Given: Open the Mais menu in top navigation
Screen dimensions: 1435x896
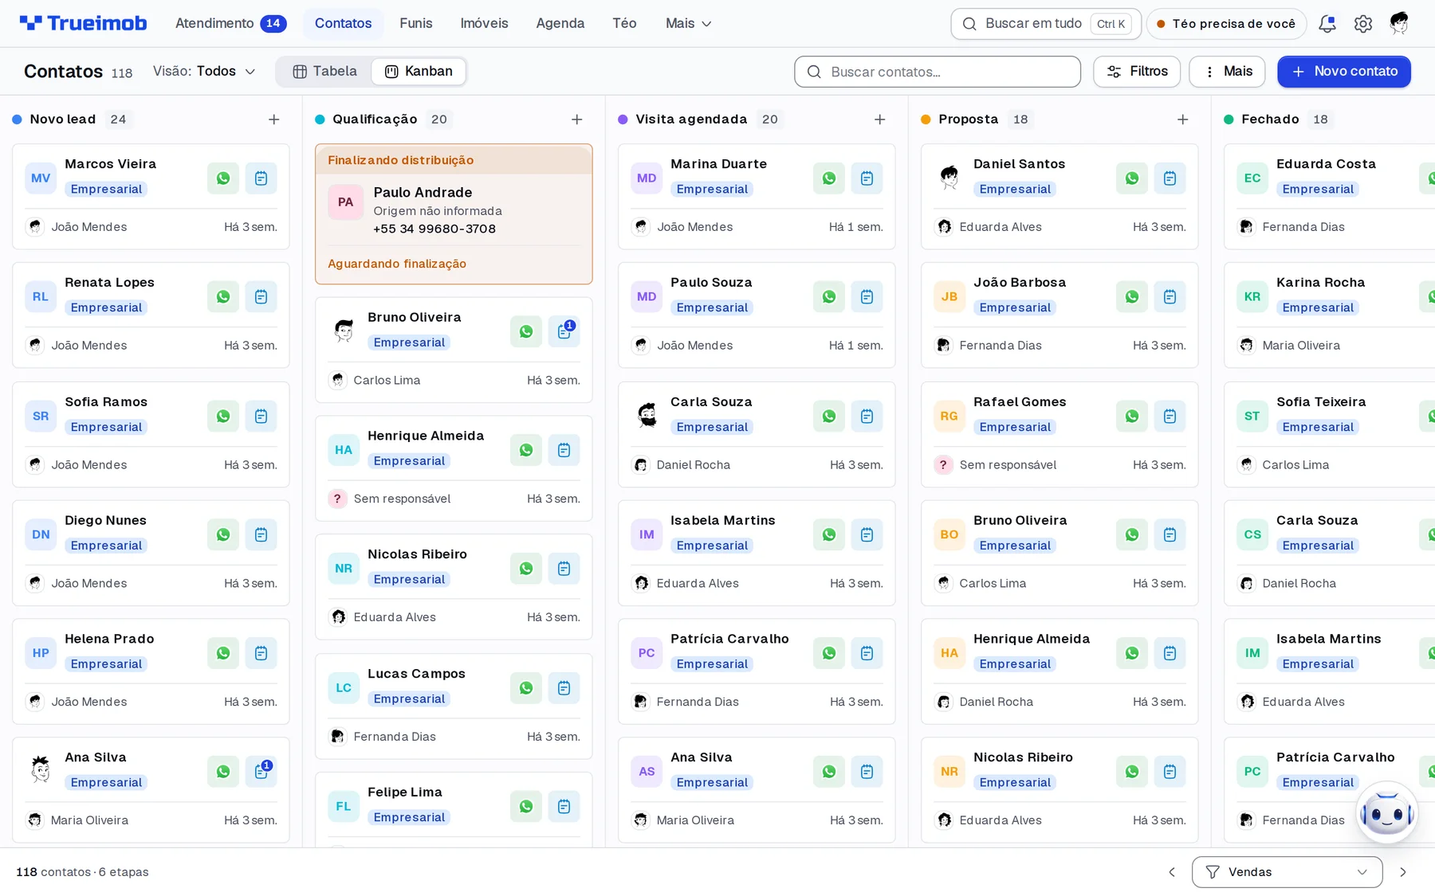Looking at the screenshot, I should tap(689, 24).
